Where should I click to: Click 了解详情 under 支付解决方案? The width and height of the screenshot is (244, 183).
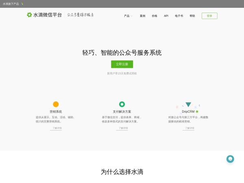pos(122,128)
